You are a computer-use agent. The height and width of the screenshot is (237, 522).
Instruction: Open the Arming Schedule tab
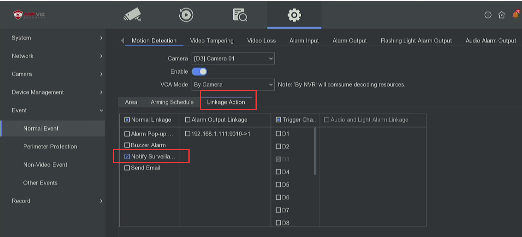click(x=172, y=102)
